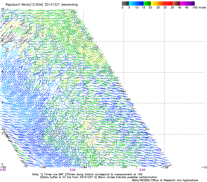Click the cyan 5-10 knots color segment
Screen dimensions: 207x182
[x=133, y=3]
